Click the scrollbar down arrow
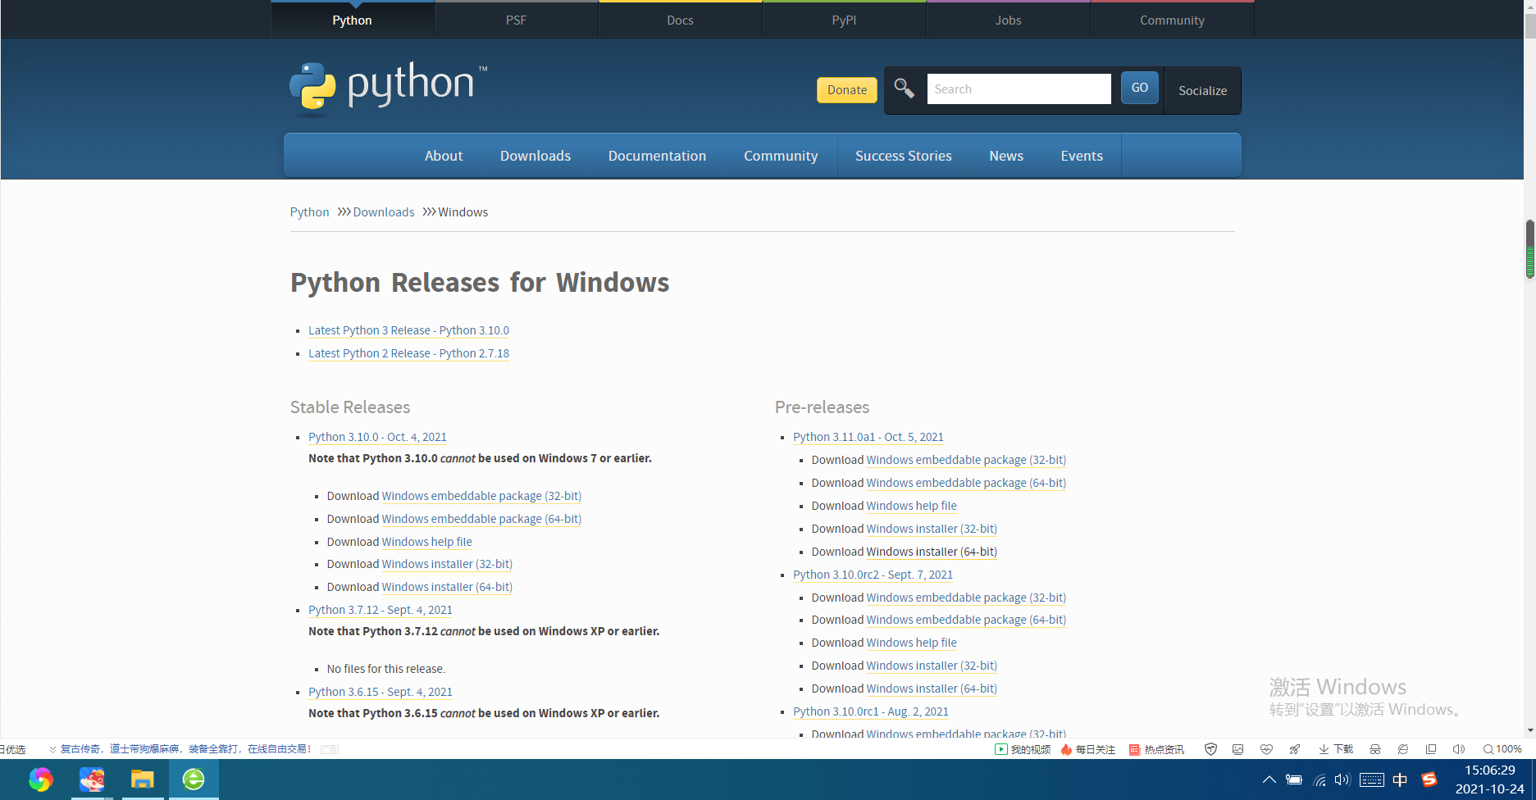 tap(1529, 730)
